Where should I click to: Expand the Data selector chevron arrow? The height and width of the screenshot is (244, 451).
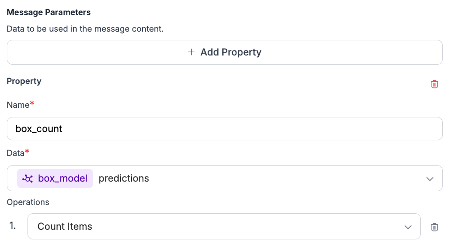tap(429, 178)
